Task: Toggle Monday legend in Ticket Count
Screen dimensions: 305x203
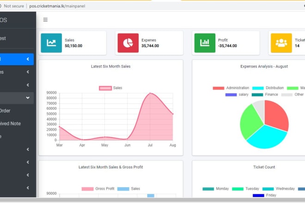Action: click(x=216, y=189)
